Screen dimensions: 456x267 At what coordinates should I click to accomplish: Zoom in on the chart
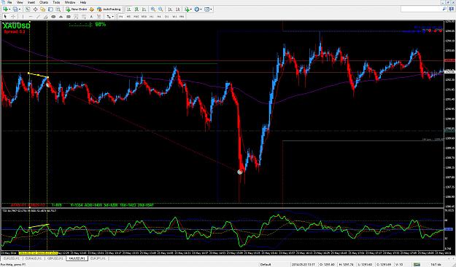153,9
